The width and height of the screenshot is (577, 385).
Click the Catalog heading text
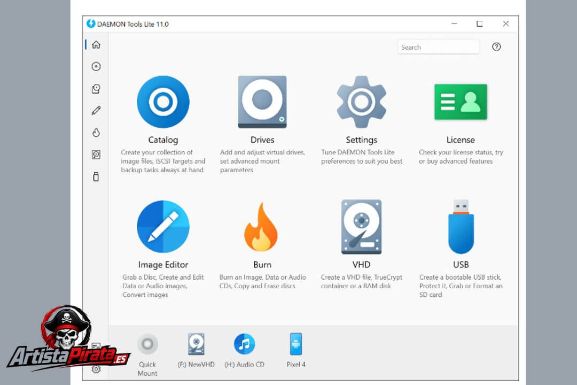tap(163, 140)
